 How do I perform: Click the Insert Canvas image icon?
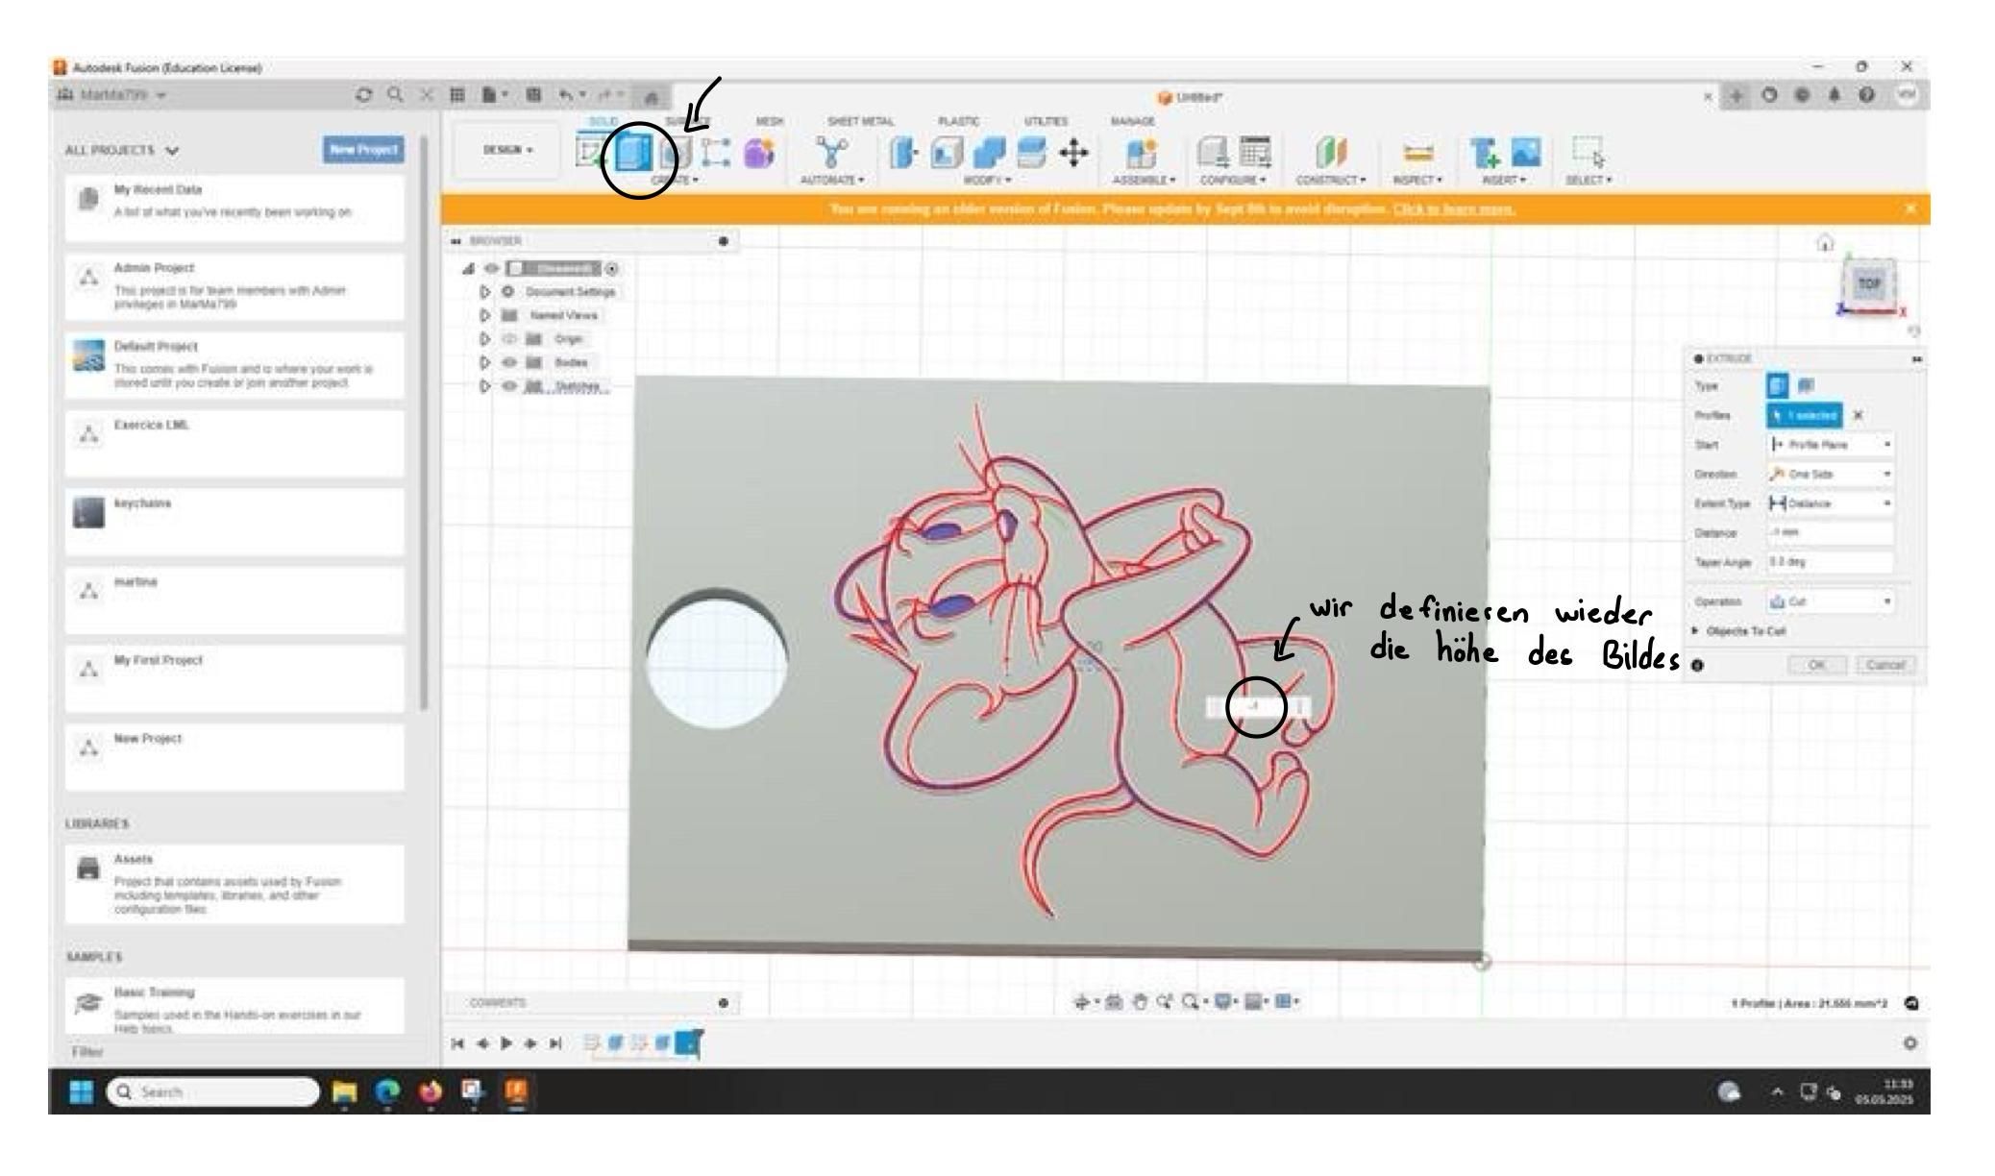pyautogui.click(x=1527, y=153)
